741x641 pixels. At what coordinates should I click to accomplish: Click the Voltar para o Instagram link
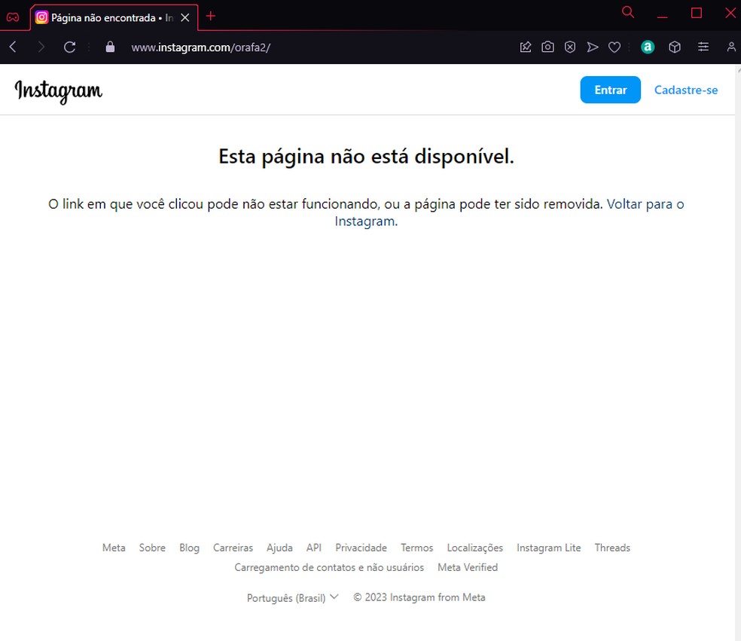[645, 204]
